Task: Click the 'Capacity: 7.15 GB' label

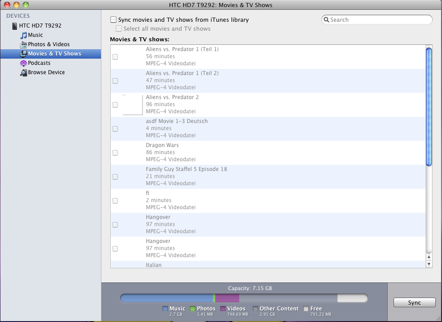Action: point(250,288)
